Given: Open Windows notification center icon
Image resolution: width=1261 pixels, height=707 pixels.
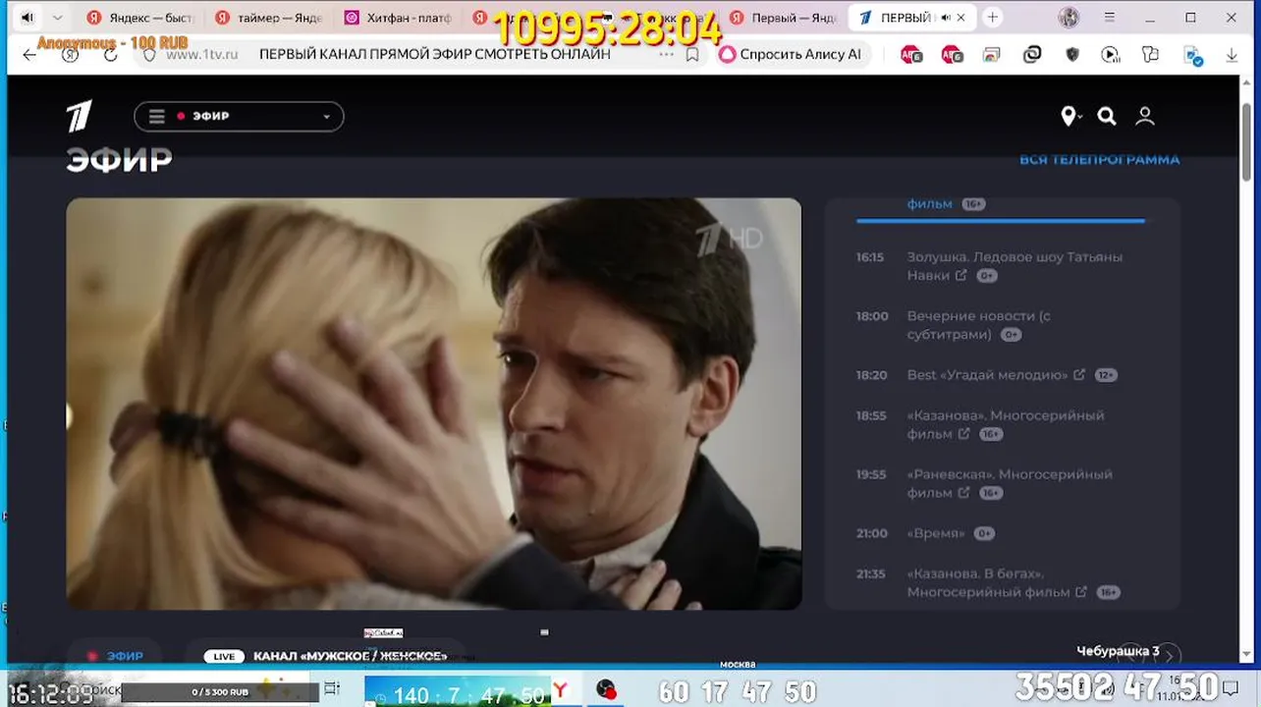Looking at the screenshot, I should click(1232, 688).
